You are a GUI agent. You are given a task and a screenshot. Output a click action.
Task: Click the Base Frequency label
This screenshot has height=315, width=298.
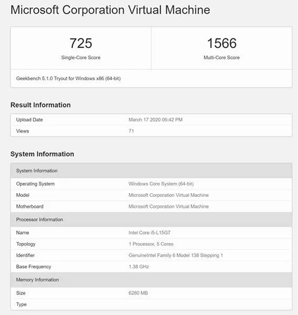point(34,267)
